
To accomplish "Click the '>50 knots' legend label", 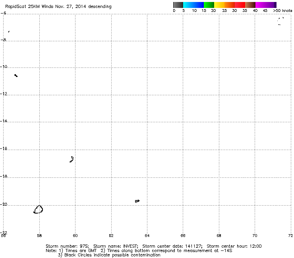I will 282,11.
